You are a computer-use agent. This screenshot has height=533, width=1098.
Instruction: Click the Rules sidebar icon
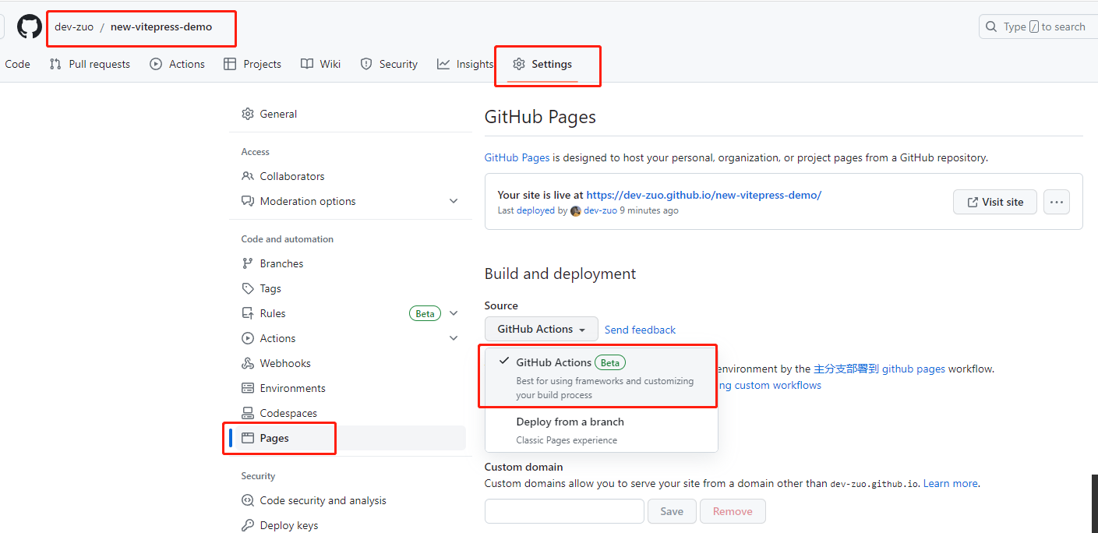pos(248,313)
